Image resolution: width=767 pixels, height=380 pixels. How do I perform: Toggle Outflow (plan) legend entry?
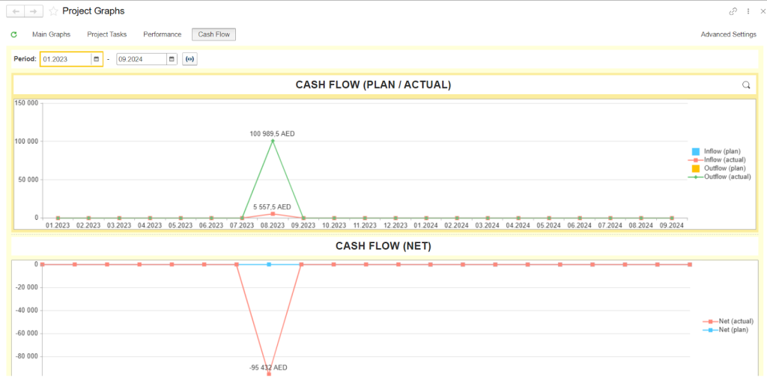tap(722, 168)
